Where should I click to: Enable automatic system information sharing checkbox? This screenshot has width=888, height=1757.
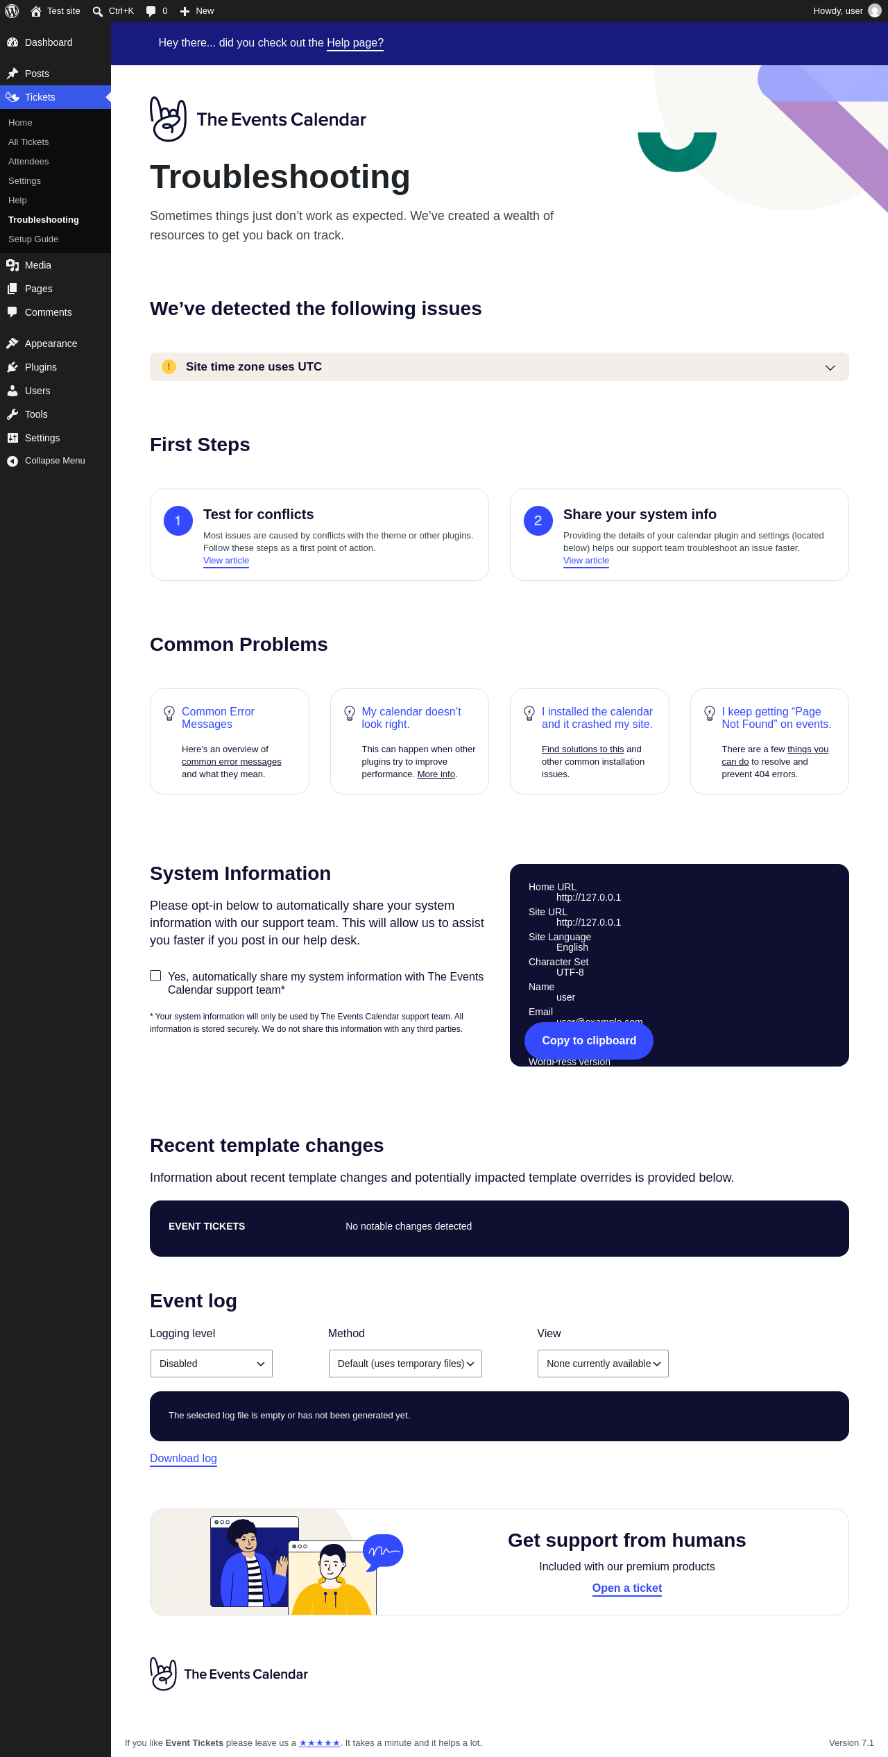click(155, 976)
